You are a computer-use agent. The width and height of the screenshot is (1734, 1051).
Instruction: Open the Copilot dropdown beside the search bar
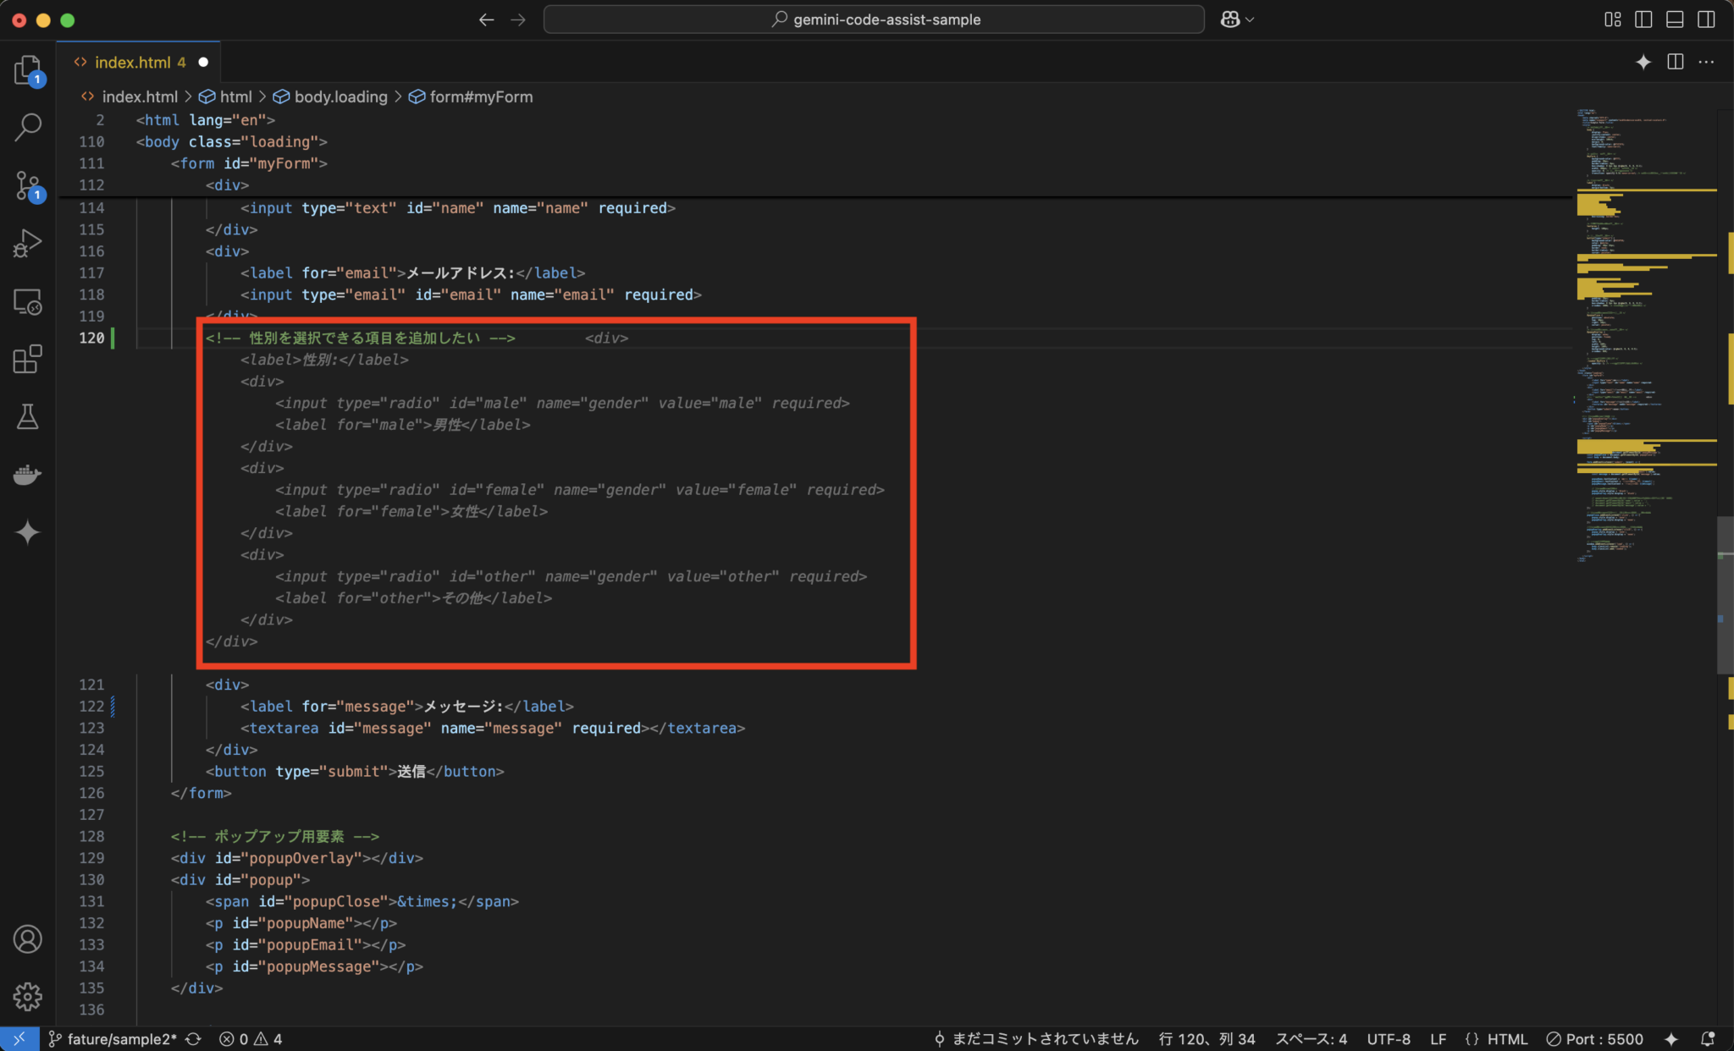pyautogui.click(x=1238, y=19)
